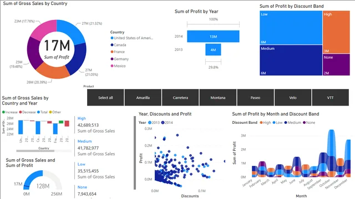Click the Sum of Gross Sales by Country title
Viewport: 355px width, 199px height.
(35, 3)
